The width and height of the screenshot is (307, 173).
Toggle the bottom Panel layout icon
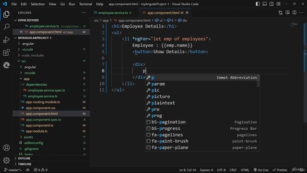264,4
